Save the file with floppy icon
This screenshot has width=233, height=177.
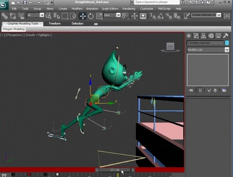point(25,3)
